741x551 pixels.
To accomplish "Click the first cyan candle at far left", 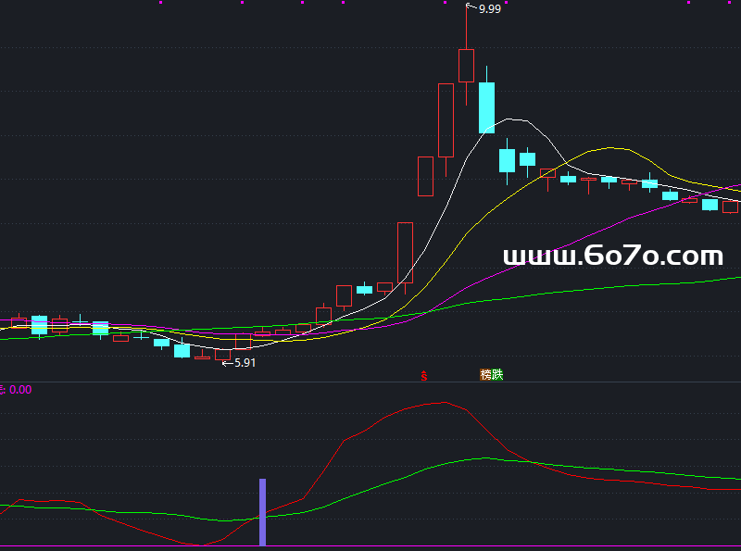I will point(39,324).
